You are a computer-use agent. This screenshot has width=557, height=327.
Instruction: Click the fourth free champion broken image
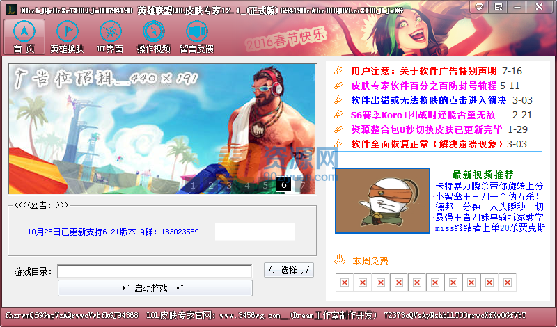(x=399, y=282)
